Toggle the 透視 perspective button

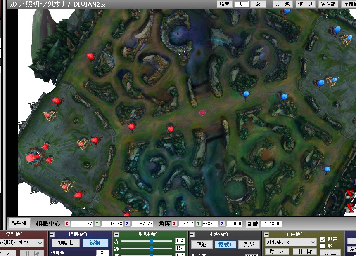pos(95,243)
